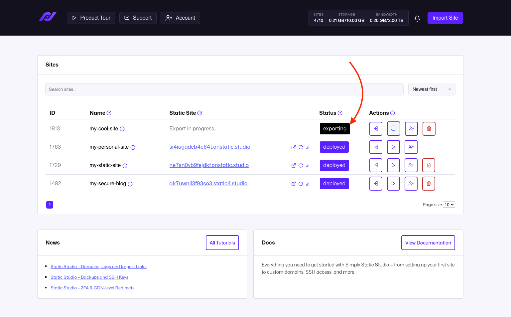Click the exporting status badge
511x317 pixels.
coord(335,129)
